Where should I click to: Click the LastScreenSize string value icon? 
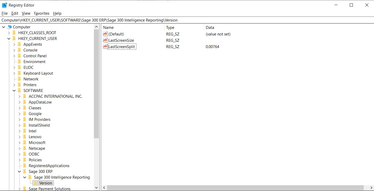pyautogui.click(x=105, y=40)
